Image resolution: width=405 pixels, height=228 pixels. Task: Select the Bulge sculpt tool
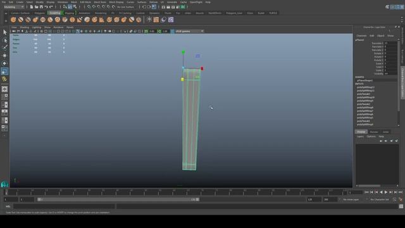click(124, 20)
